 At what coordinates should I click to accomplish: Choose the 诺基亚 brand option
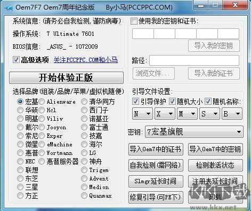[x=84, y=119]
